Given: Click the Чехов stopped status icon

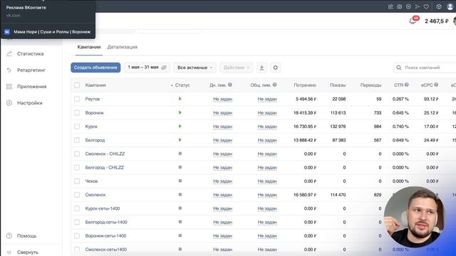Looking at the screenshot, I should [180, 181].
